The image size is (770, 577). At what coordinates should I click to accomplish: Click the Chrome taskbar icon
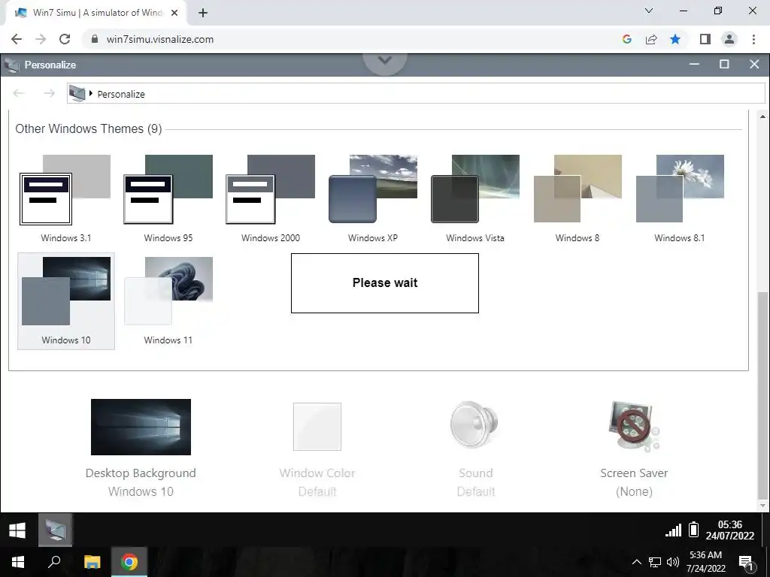(129, 562)
